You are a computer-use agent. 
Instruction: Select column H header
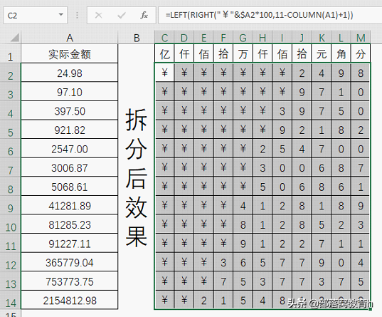click(x=262, y=38)
